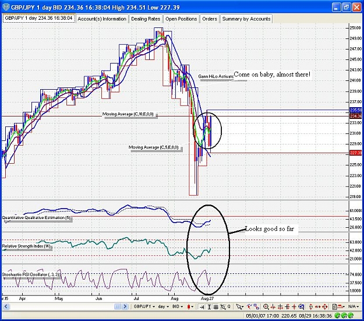Click the status bar 220.65 value
This screenshot has height=321, width=364.
click(x=289, y=316)
